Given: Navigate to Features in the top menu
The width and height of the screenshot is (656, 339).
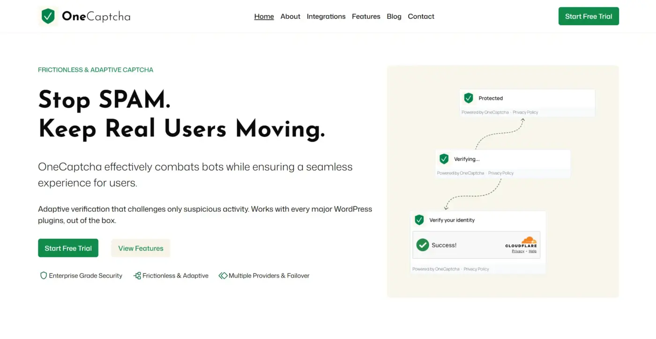Looking at the screenshot, I should pos(366,16).
